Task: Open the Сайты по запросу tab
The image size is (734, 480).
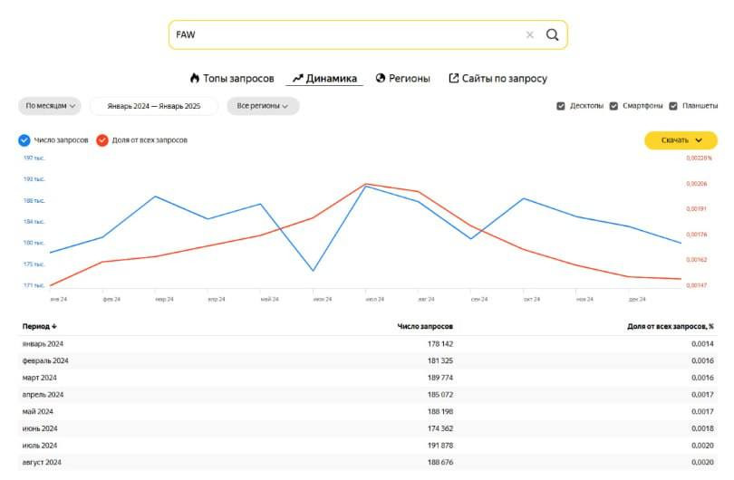Action: (504, 79)
